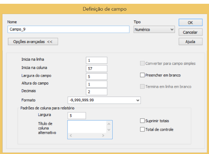Focus the Inicia na linha field
209x154 pixels.
click(x=96, y=60)
